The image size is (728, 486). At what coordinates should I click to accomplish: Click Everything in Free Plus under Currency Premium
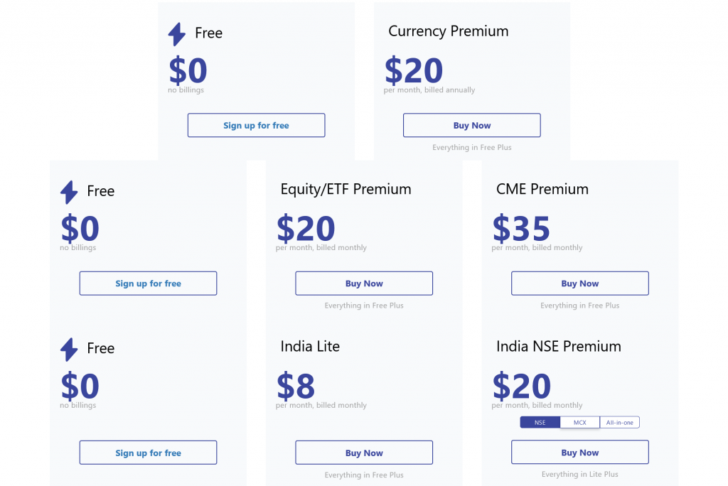pos(472,147)
